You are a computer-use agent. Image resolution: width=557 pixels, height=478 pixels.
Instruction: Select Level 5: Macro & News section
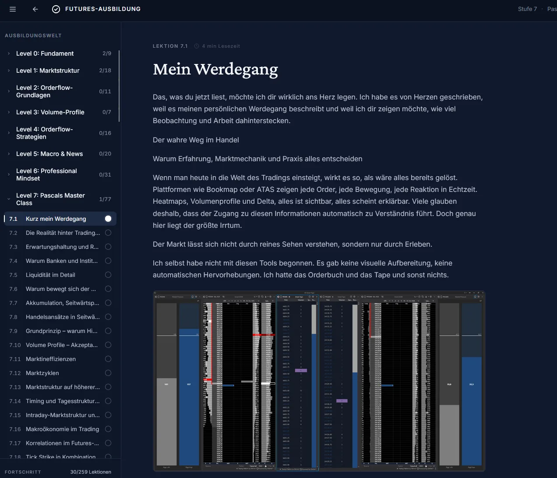coord(60,154)
